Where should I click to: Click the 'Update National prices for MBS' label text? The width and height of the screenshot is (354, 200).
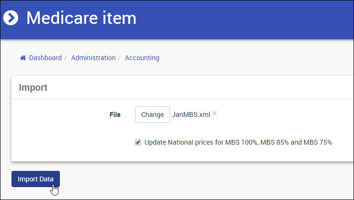click(238, 142)
